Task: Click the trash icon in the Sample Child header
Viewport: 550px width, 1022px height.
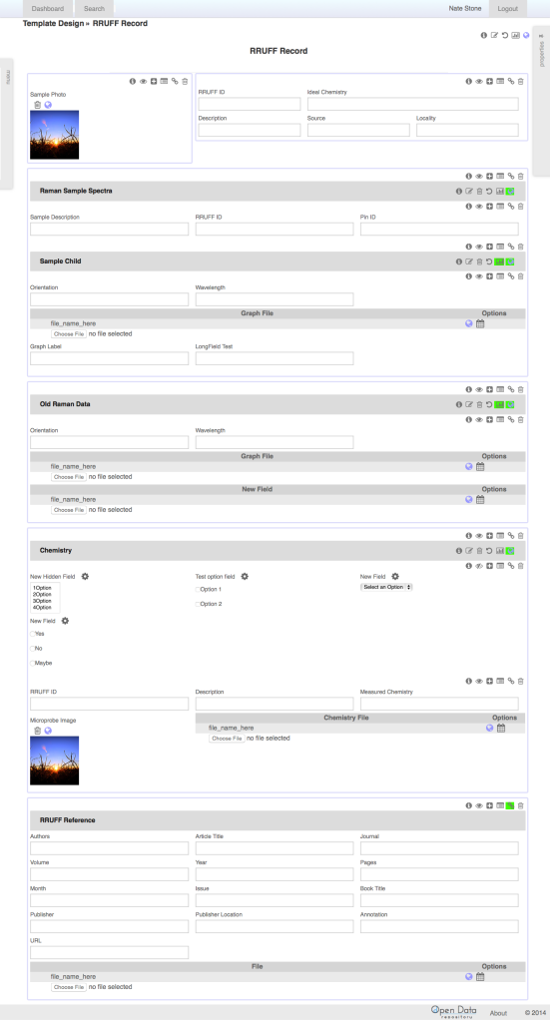Action: (x=479, y=262)
